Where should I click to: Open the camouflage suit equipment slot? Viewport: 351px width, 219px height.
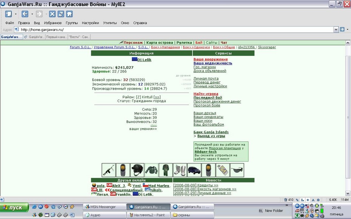(166, 170)
